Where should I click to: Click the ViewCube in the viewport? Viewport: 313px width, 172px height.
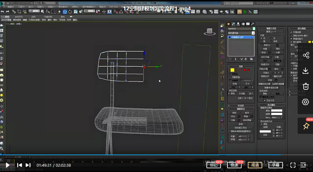click(x=209, y=32)
